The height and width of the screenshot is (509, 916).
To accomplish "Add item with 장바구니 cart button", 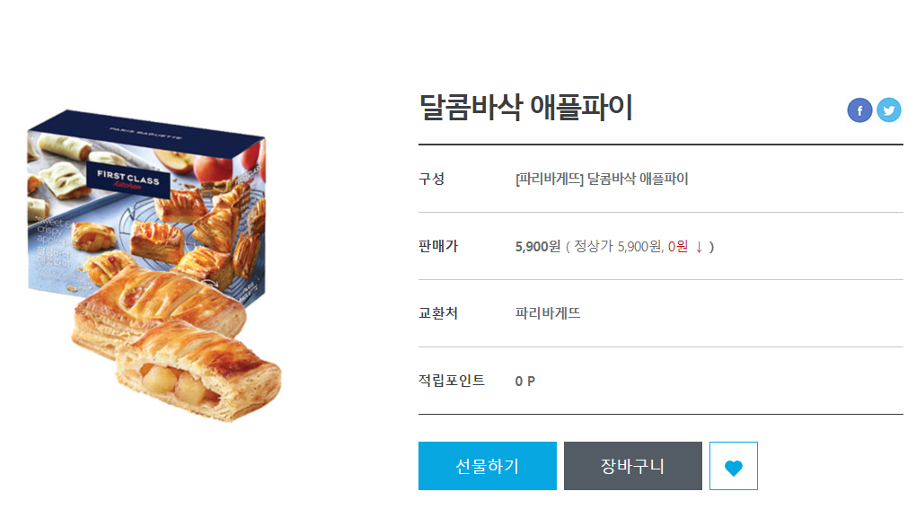I will (x=633, y=466).
